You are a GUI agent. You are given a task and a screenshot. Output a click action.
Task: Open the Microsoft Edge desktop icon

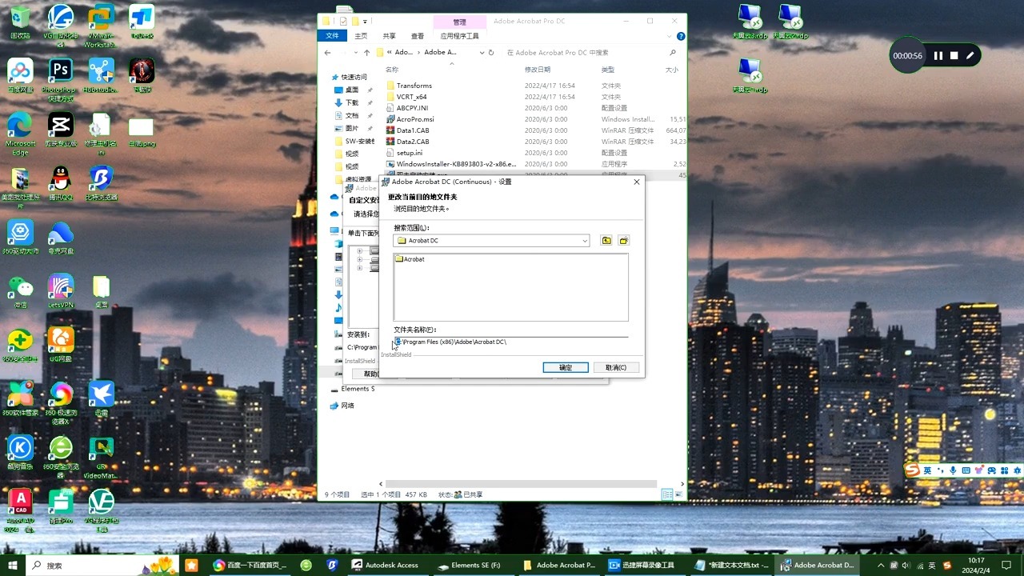click(x=20, y=133)
